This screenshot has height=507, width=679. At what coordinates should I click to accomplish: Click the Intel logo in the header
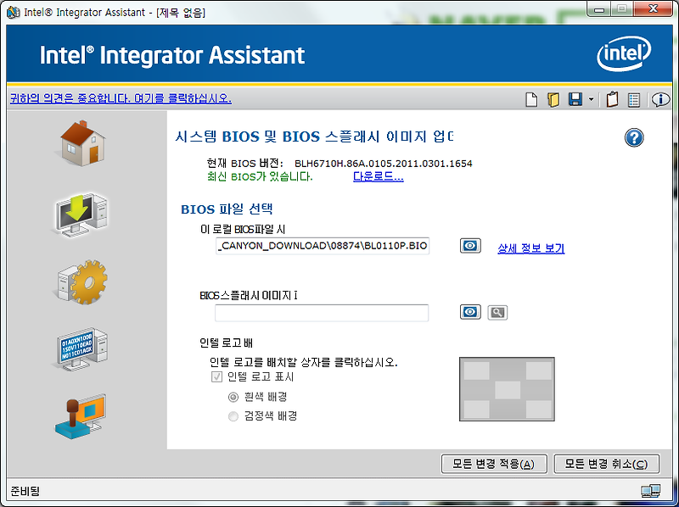coord(624,54)
